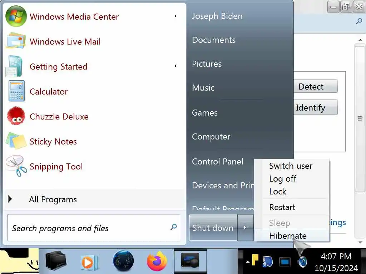The image size is (366, 274).
Task: Restore down the background window
Action: pyautogui.click(x=346, y=7)
